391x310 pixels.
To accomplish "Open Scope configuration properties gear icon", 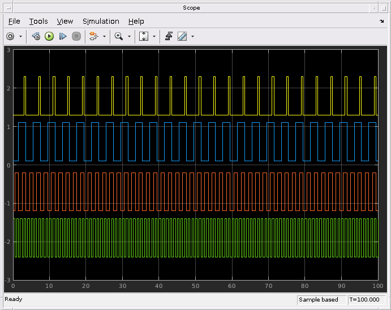I will [10, 36].
